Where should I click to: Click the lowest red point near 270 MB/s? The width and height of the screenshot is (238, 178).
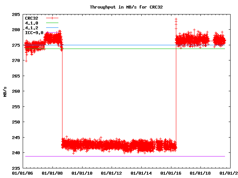tap(26, 61)
